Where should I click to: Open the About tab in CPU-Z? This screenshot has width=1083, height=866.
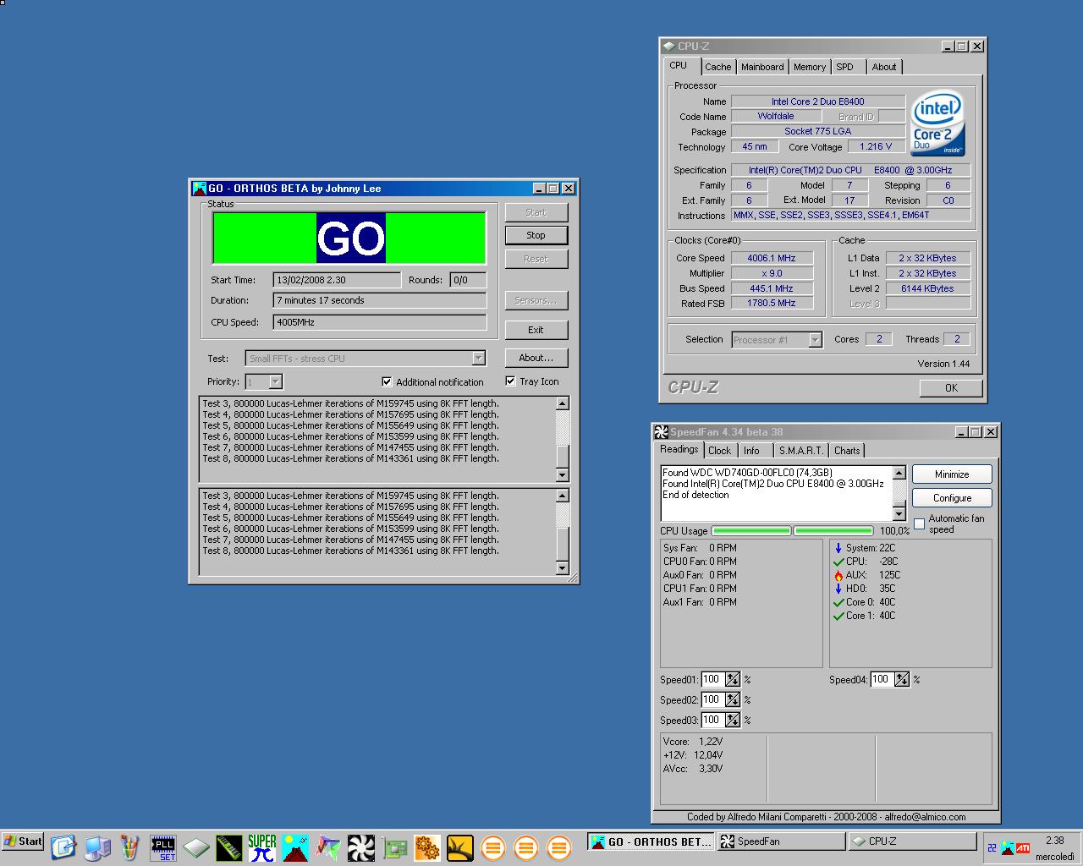click(884, 67)
